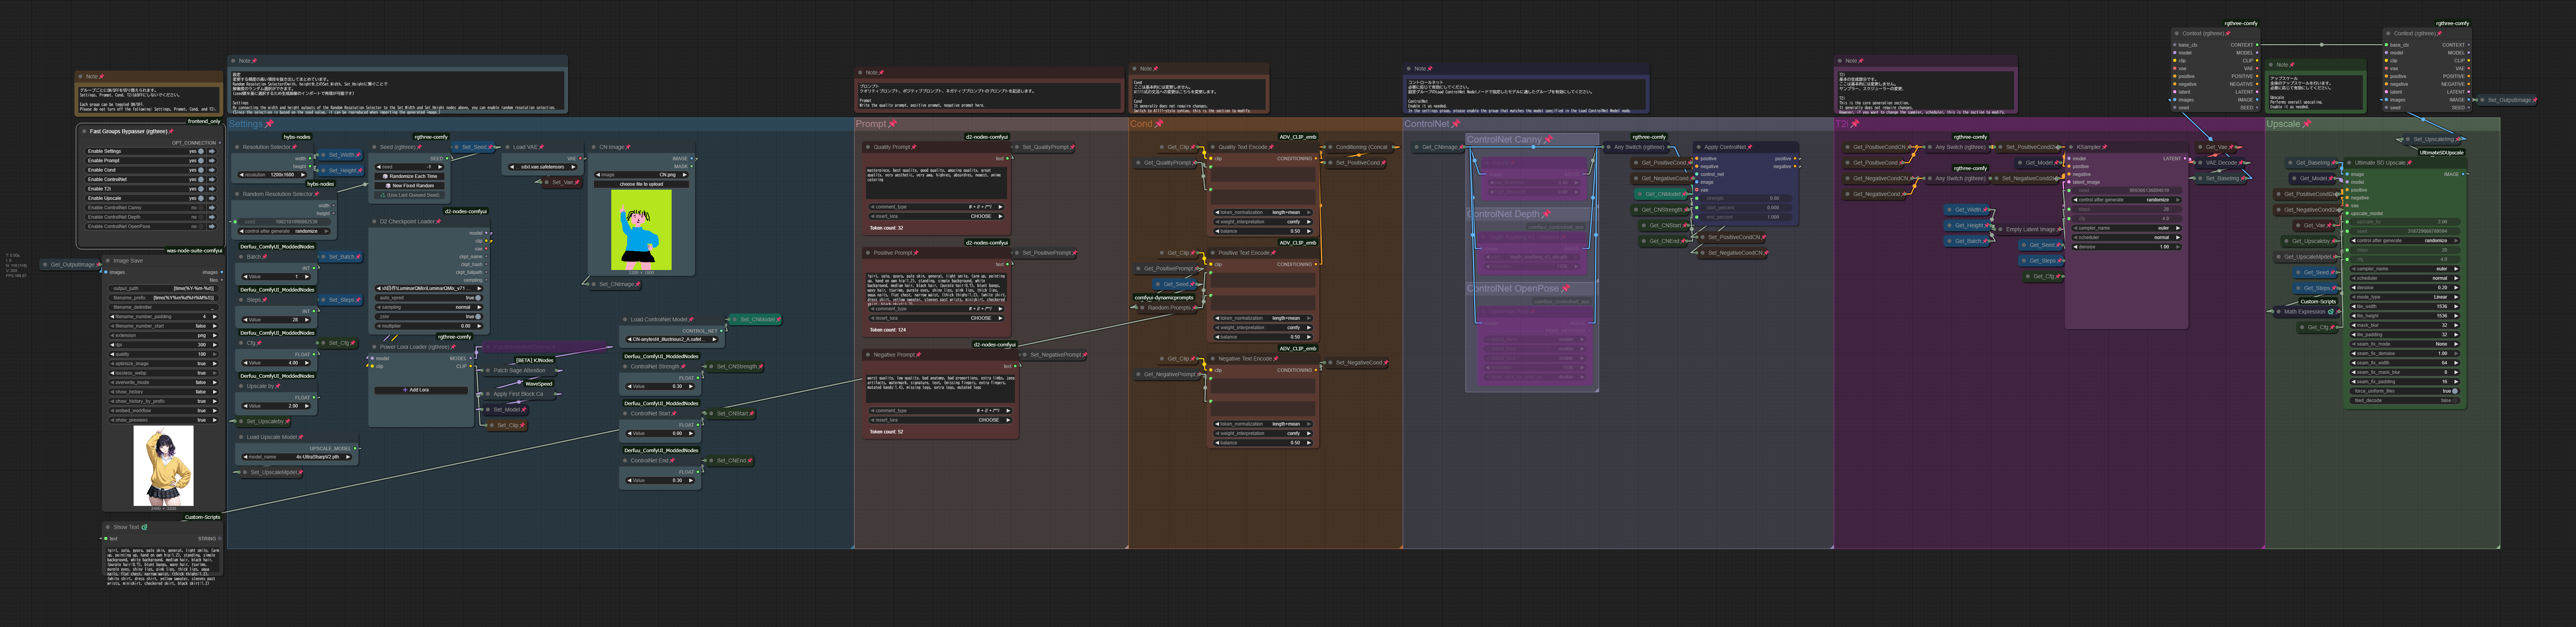Screen dimensions: 2576x627
Task: Click Randomize Each Time button
Action: pyautogui.click(x=410, y=176)
